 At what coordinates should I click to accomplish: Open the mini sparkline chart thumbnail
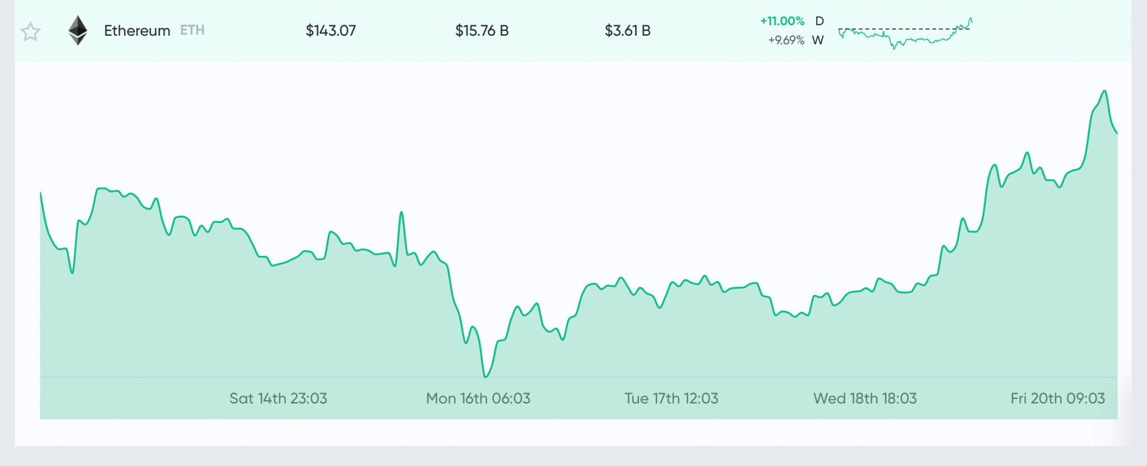point(905,33)
